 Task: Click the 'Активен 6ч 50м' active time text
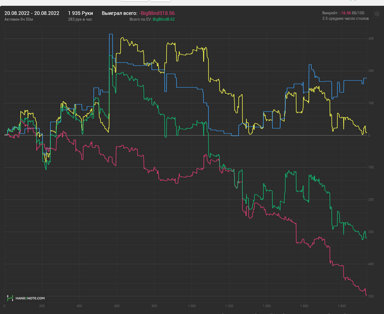pyautogui.click(x=19, y=19)
